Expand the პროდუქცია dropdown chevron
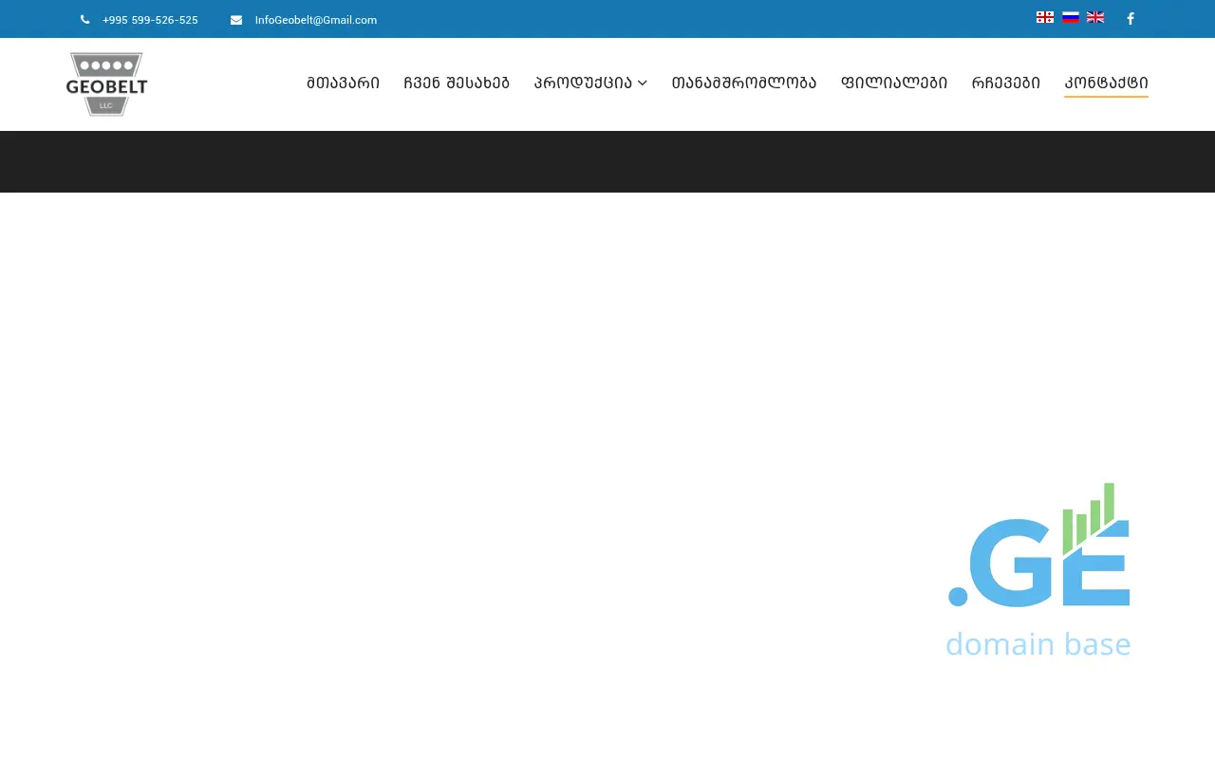The height and width of the screenshot is (759, 1215). (x=643, y=83)
